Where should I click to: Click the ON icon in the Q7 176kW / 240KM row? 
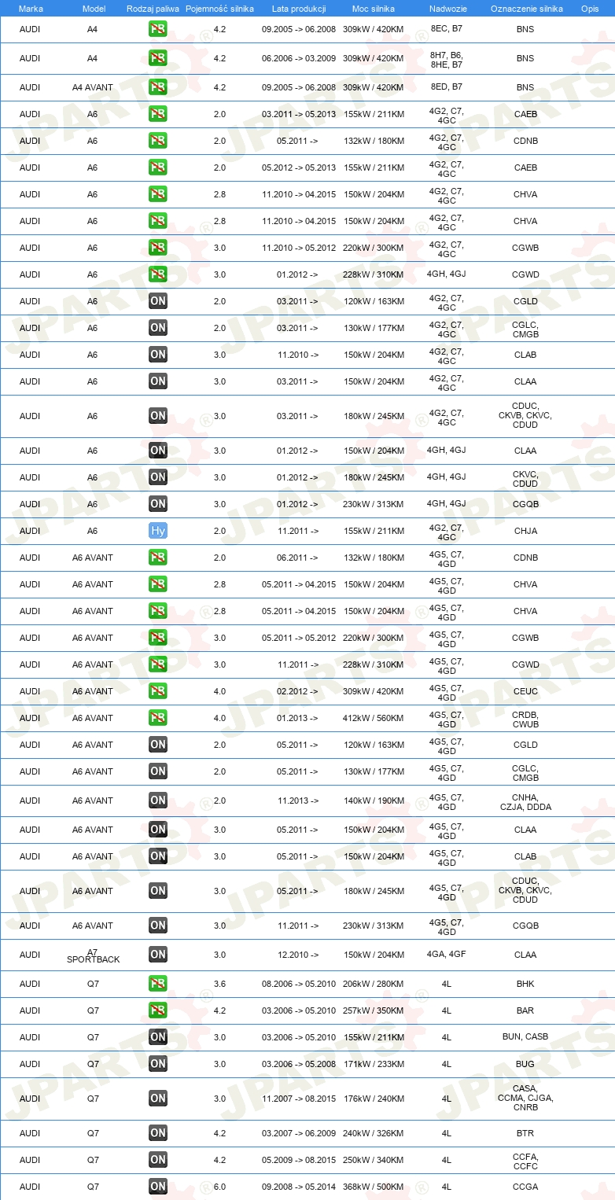(x=158, y=1099)
